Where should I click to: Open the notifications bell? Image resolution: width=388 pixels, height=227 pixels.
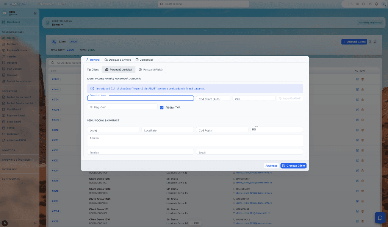click(x=377, y=4)
